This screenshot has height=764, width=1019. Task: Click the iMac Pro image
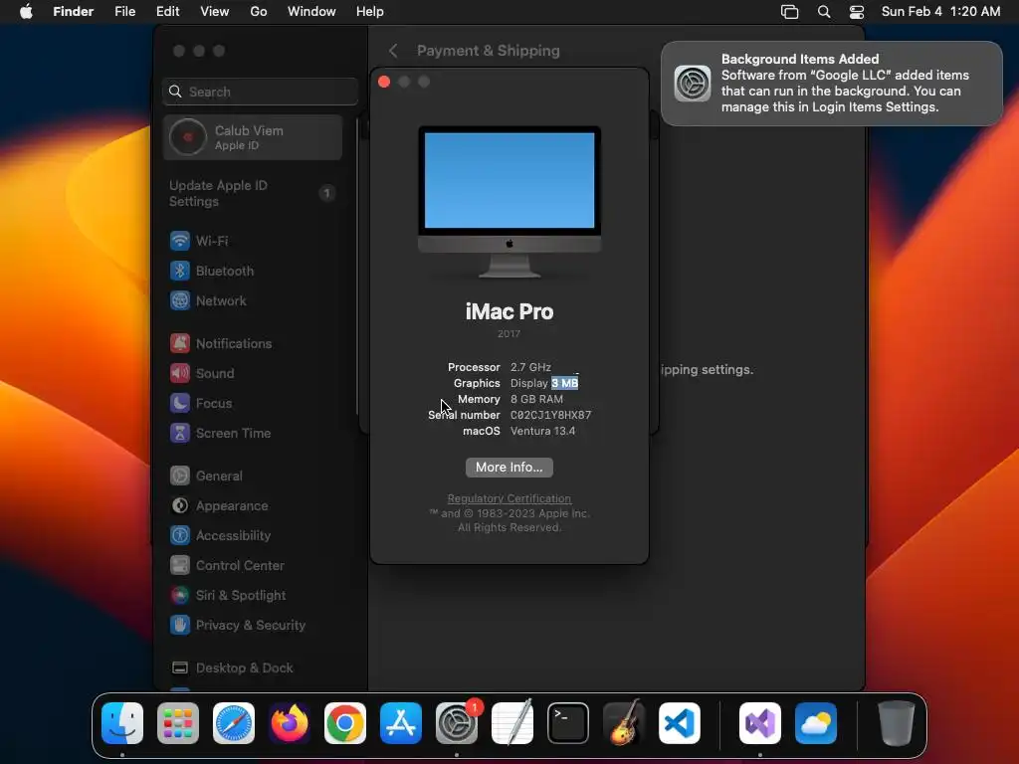click(x=509, y=202)
